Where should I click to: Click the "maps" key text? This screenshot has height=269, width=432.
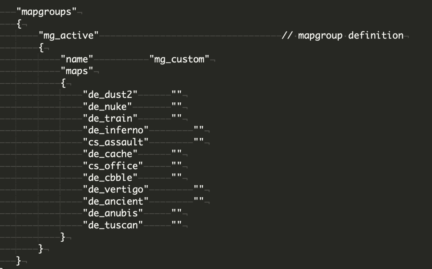point(77,71)
